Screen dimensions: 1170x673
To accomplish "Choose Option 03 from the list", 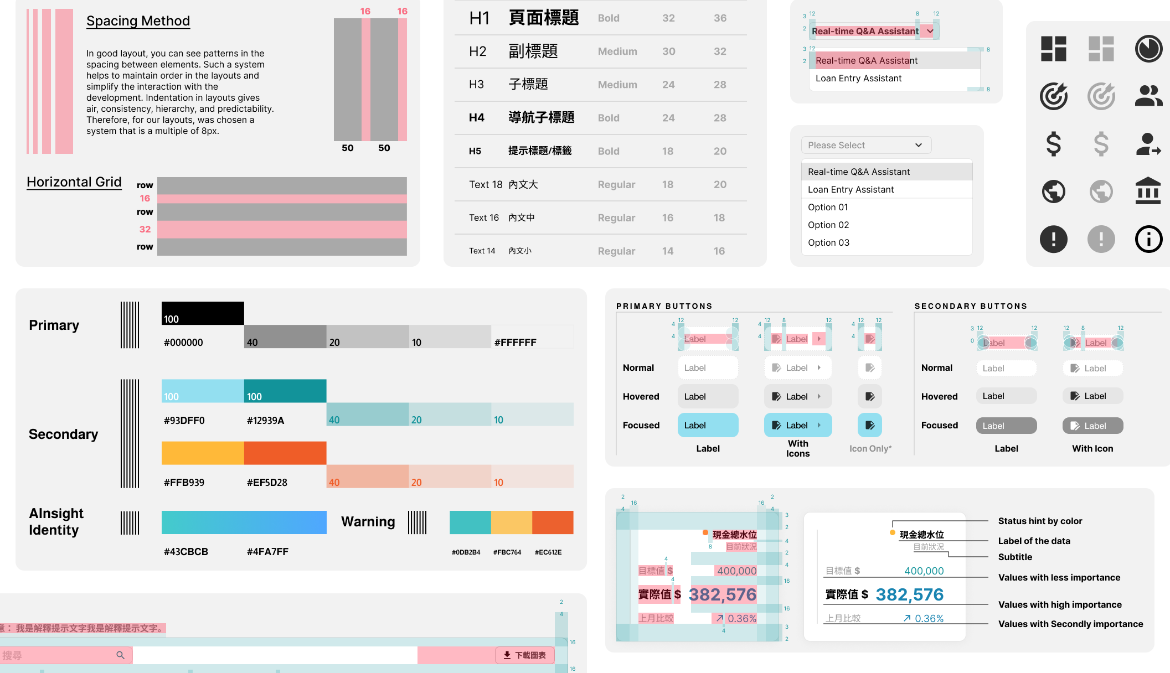I will pyautogui.click(x=886, y=242).
